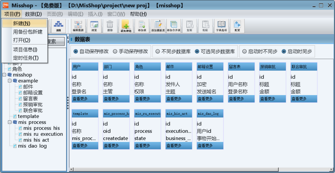
Task: Open the 编辑数据 edit data tool
Action: (78, 26)
